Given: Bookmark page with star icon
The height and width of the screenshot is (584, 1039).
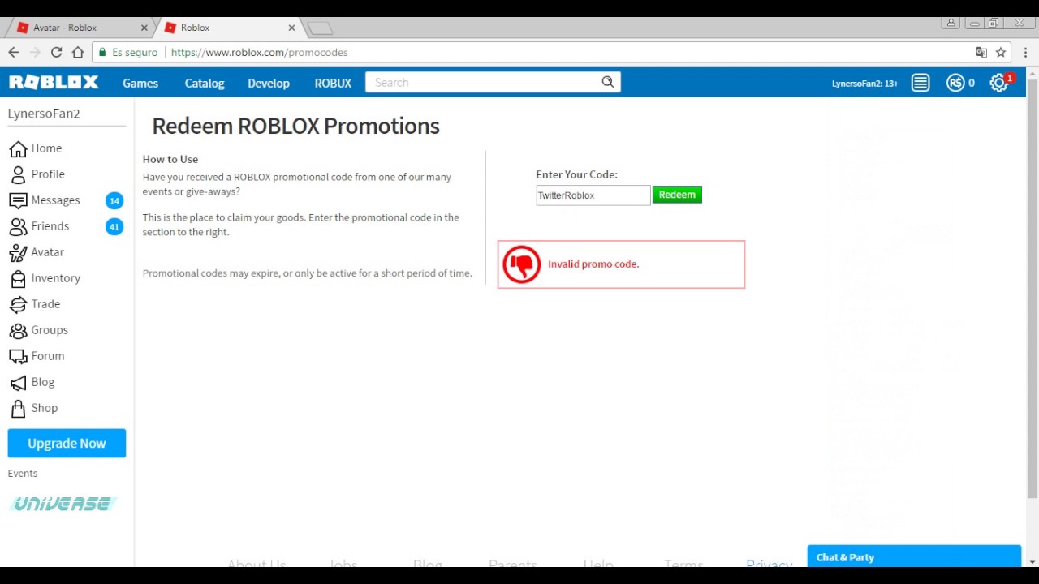Looking at the screenshot, I should click(x=1001, y=52).
